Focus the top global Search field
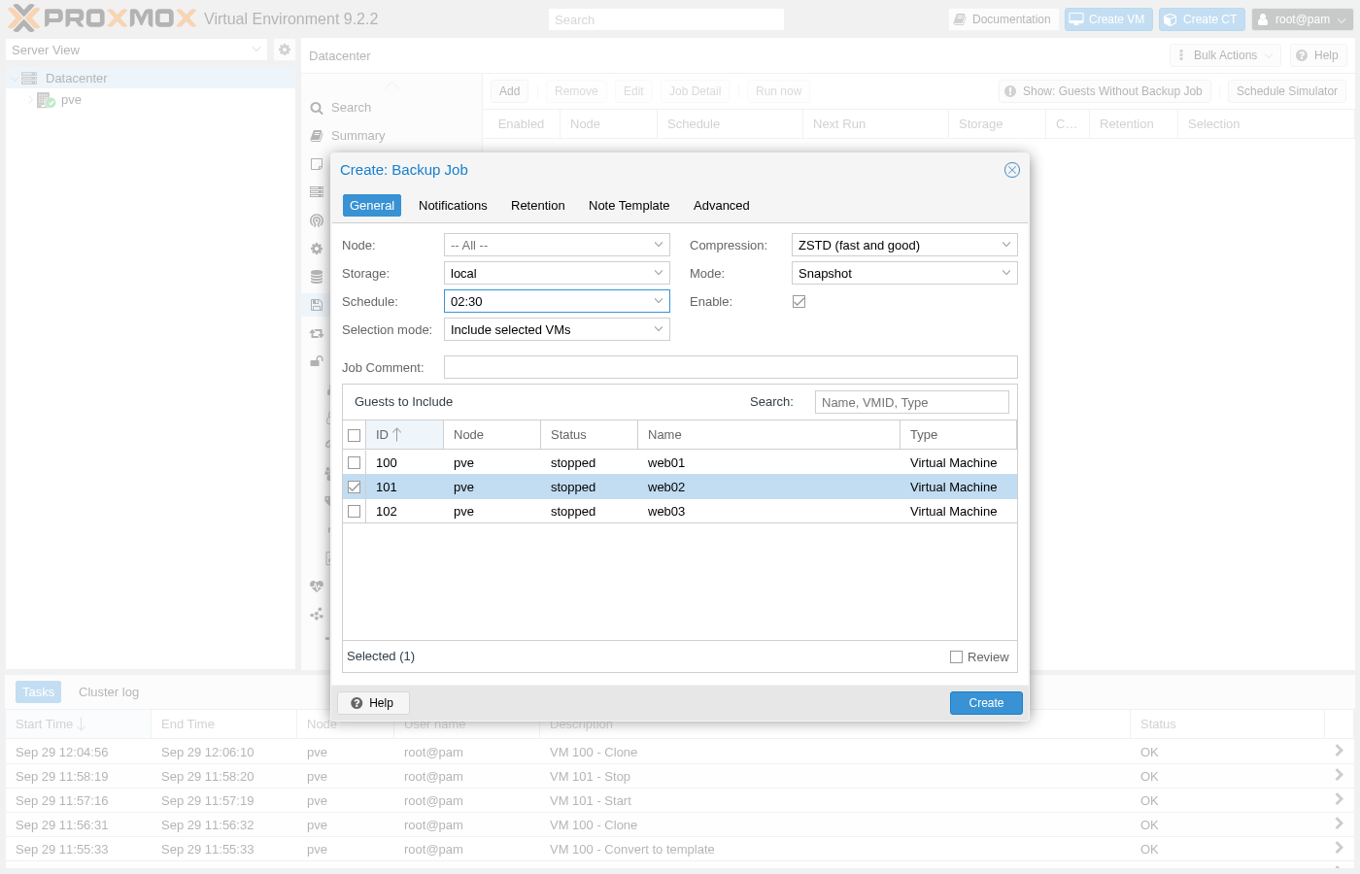This screenshot has width=1360, height=874. 666,19
